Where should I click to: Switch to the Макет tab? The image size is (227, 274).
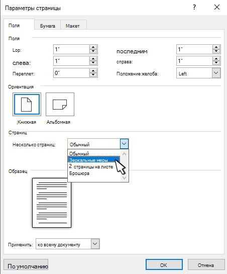coord(73,26)
